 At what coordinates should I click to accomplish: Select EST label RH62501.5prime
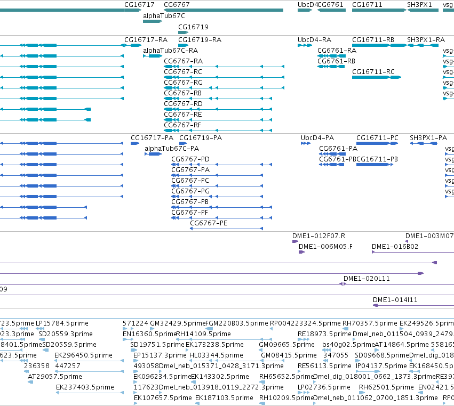coord(386,387)
